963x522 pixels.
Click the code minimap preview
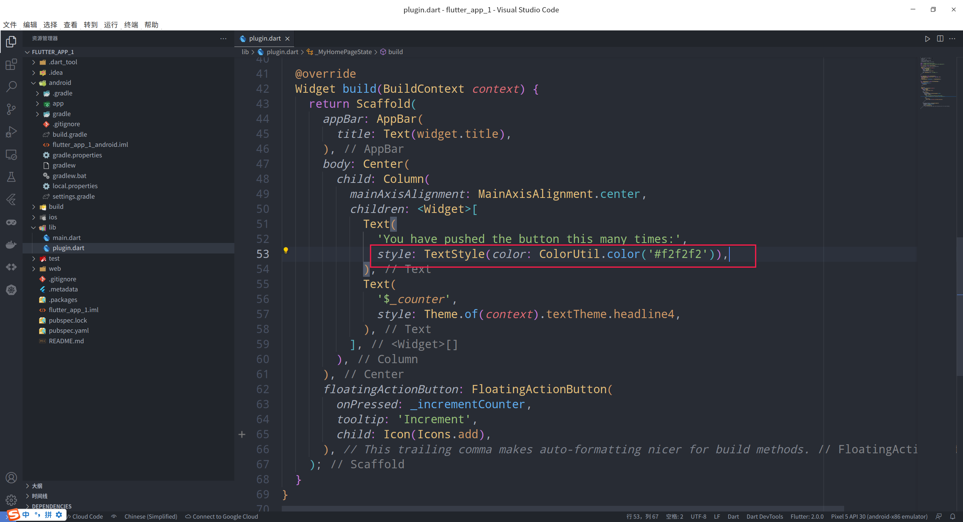938,83
